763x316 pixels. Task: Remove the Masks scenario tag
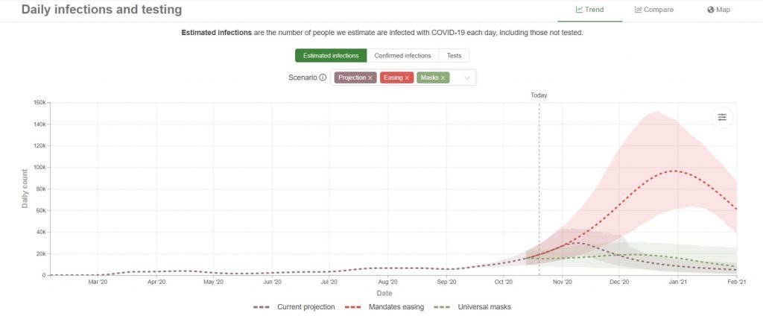[443, 78]
